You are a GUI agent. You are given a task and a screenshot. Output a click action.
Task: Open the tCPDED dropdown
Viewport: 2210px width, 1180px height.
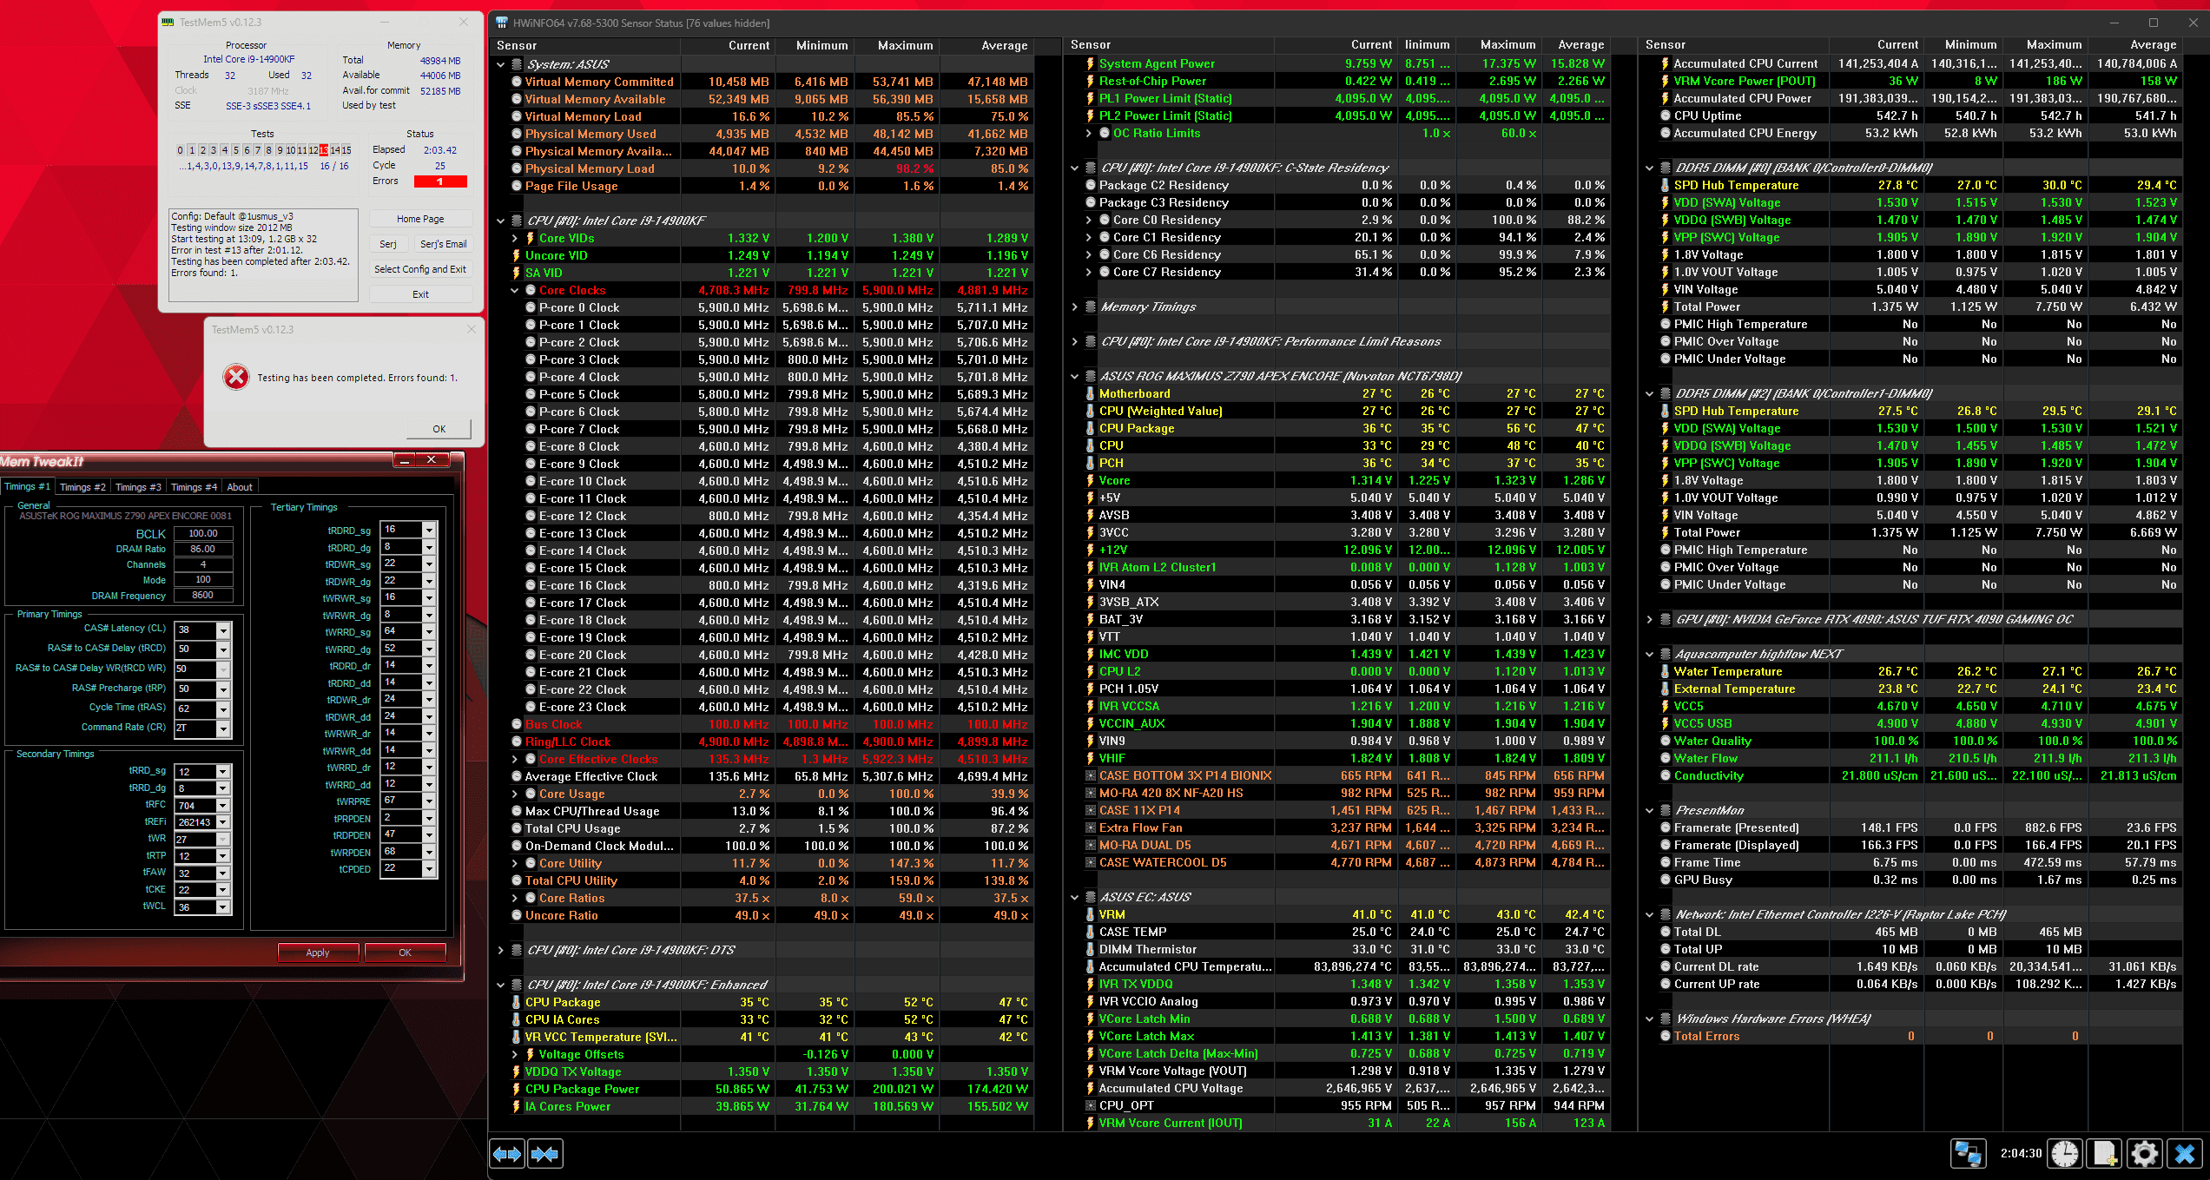428,868
